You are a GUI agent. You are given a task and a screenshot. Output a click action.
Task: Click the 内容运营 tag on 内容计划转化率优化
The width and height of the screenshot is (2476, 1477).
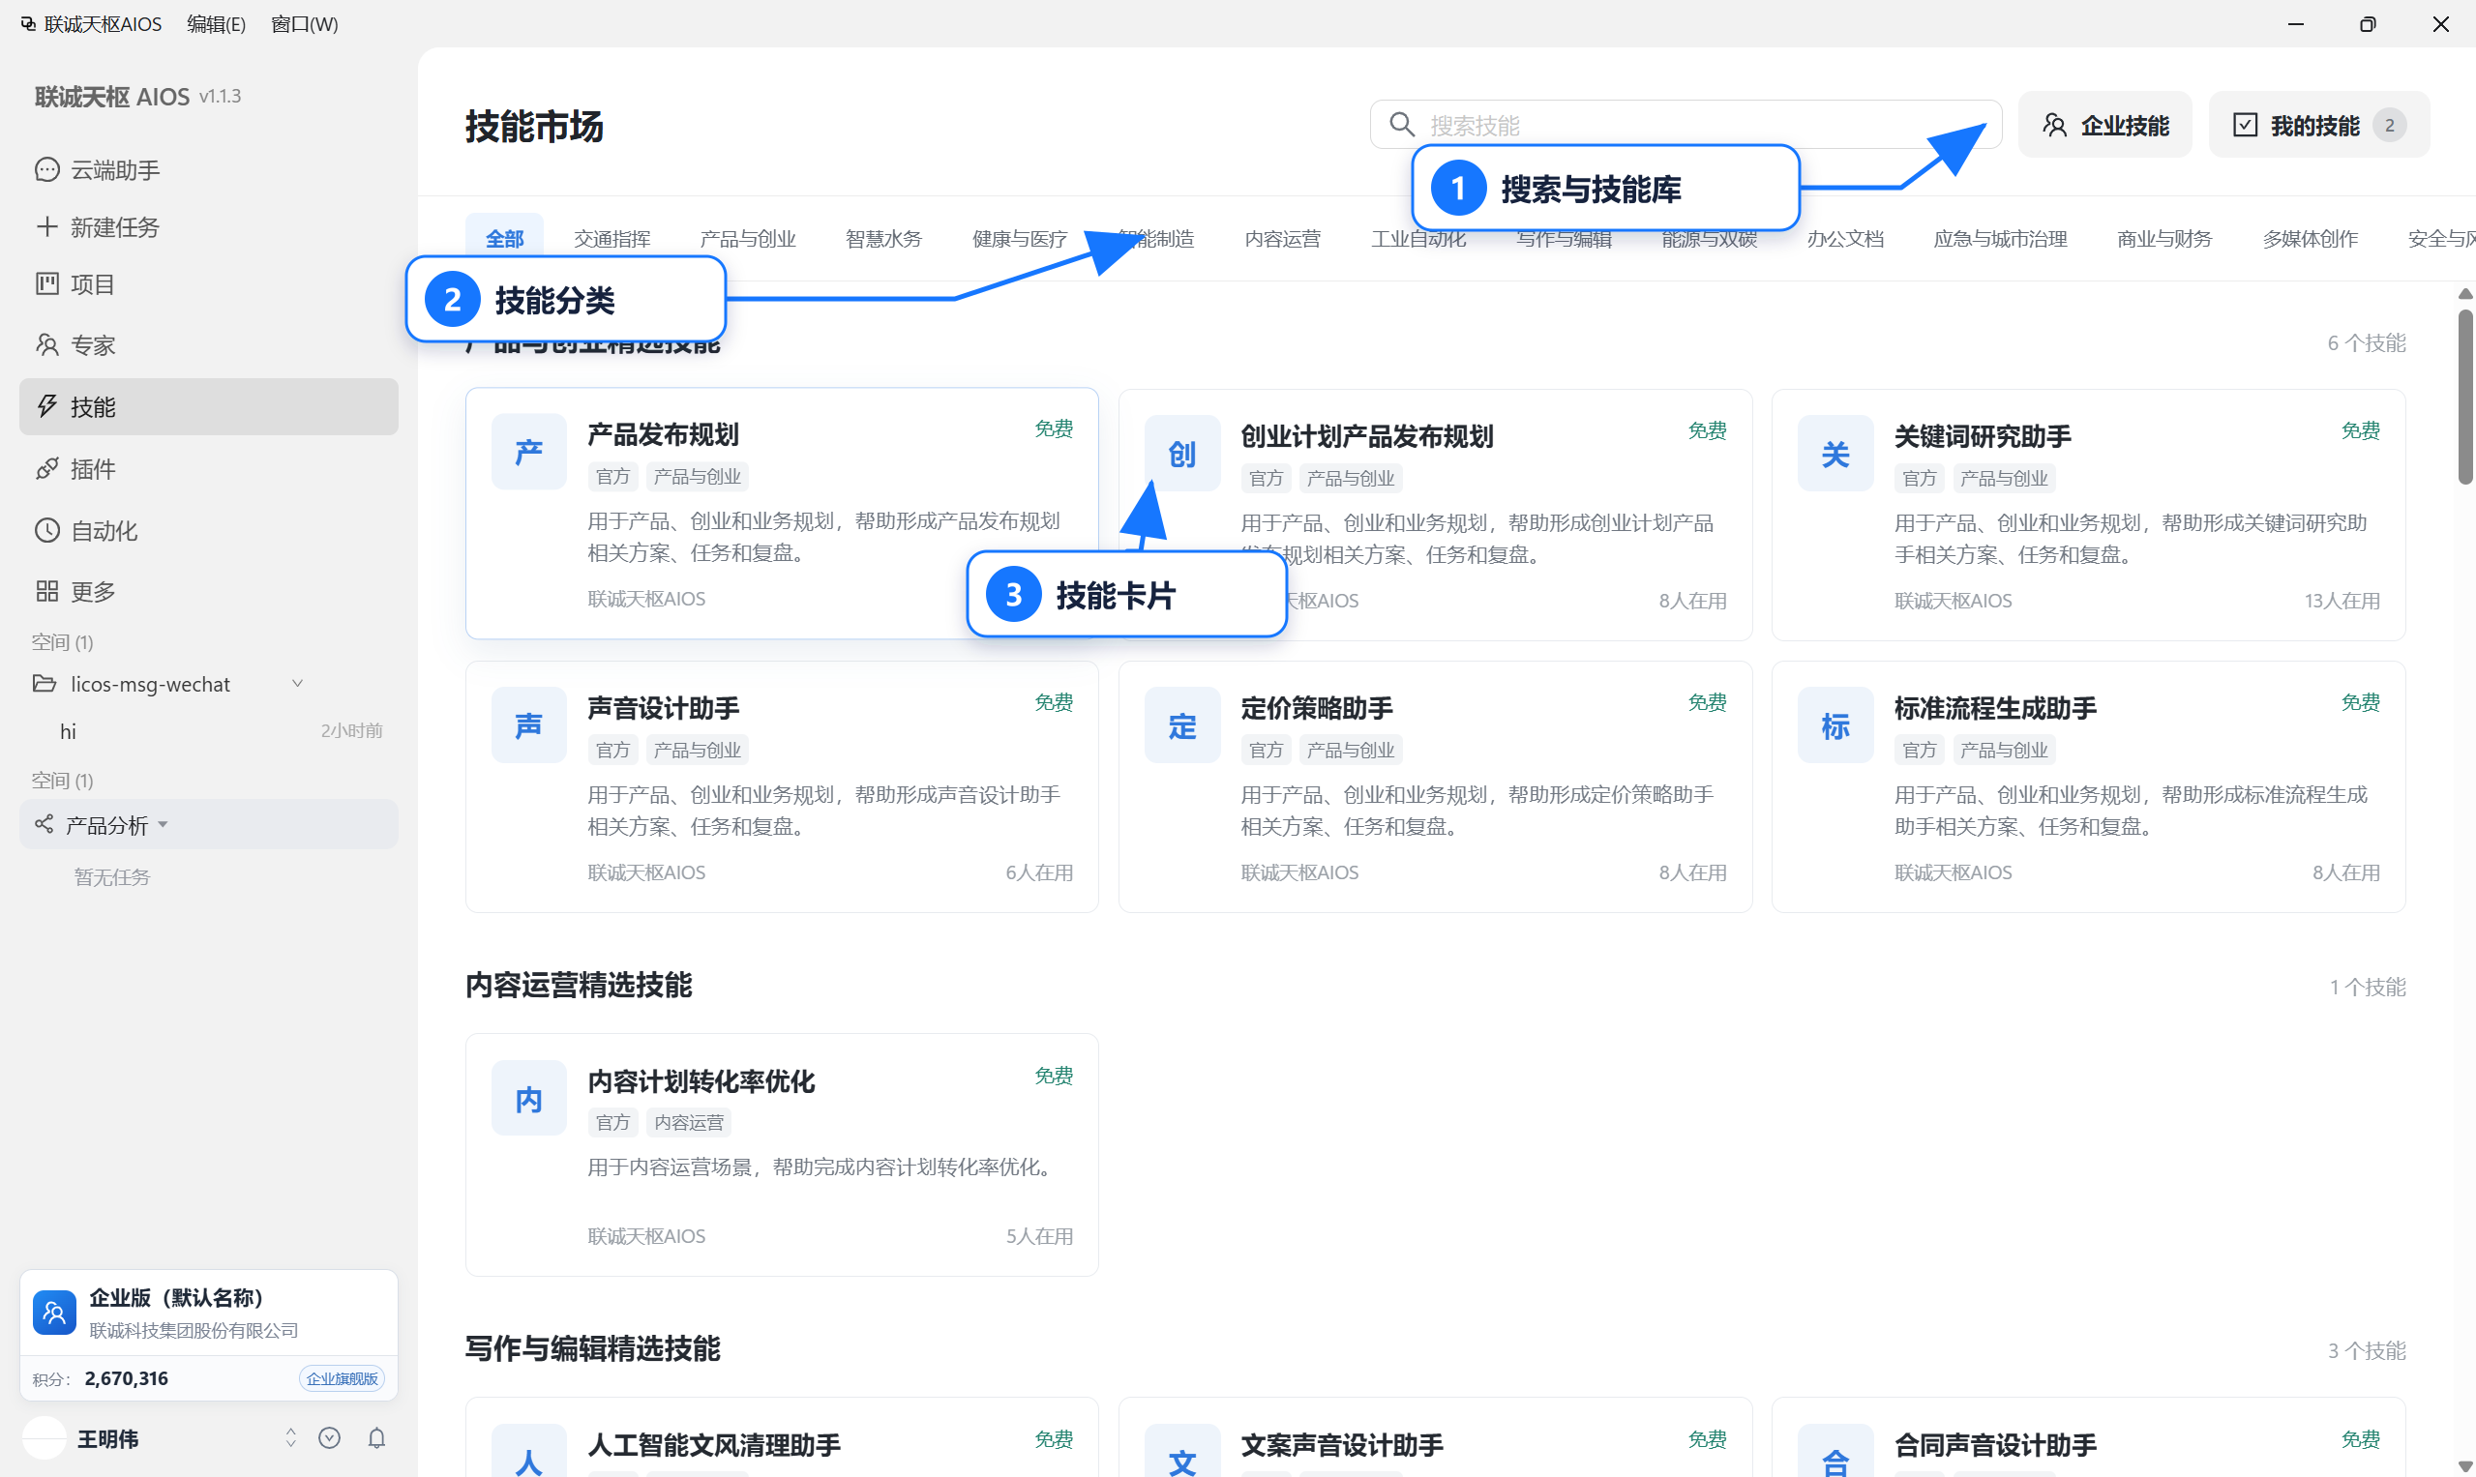click(x=688, y=1123)
